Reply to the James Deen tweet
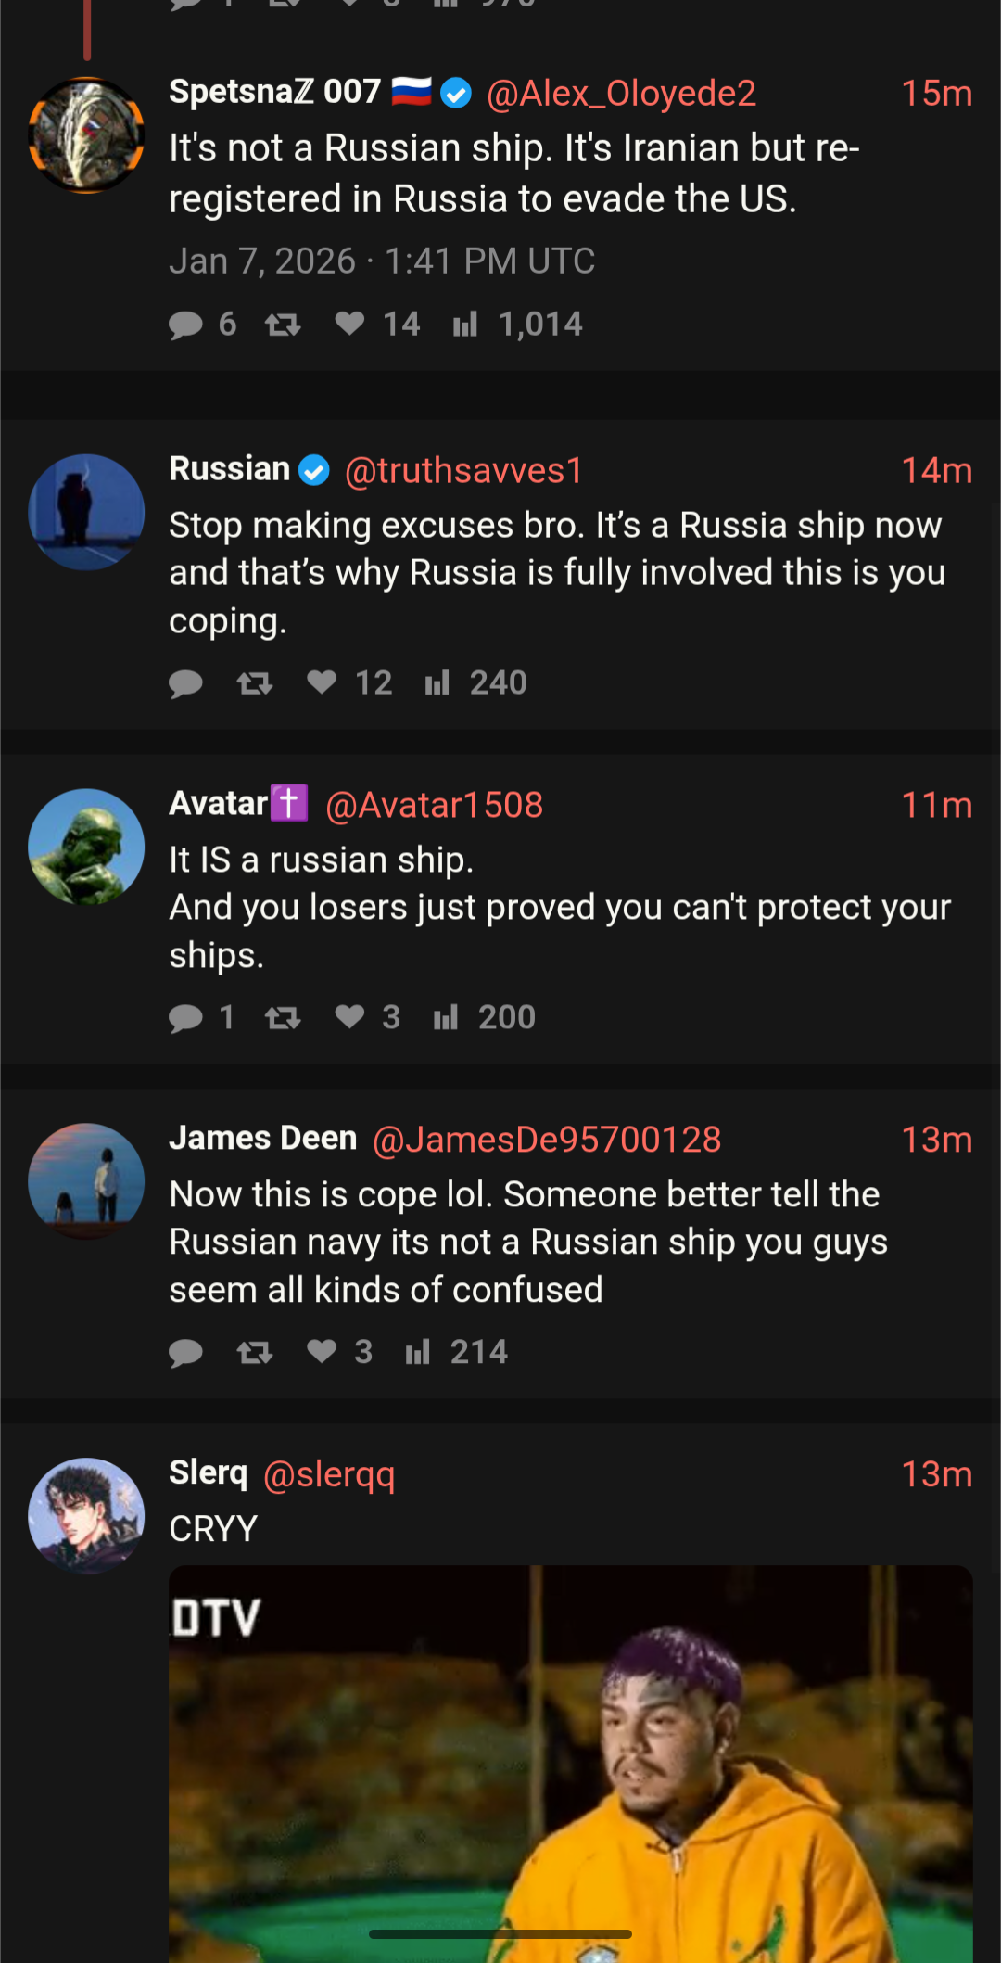This screenshot has height=1963, width=1001. point(186,1353)
